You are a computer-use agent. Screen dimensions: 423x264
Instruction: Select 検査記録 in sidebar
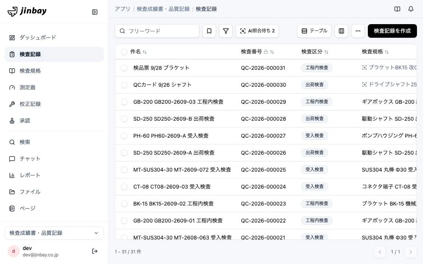click(x=54, y=54)
